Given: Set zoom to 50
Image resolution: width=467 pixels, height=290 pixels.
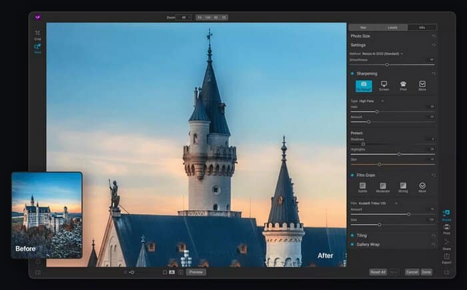Looking at the screenshot, I should click(216, 17).
